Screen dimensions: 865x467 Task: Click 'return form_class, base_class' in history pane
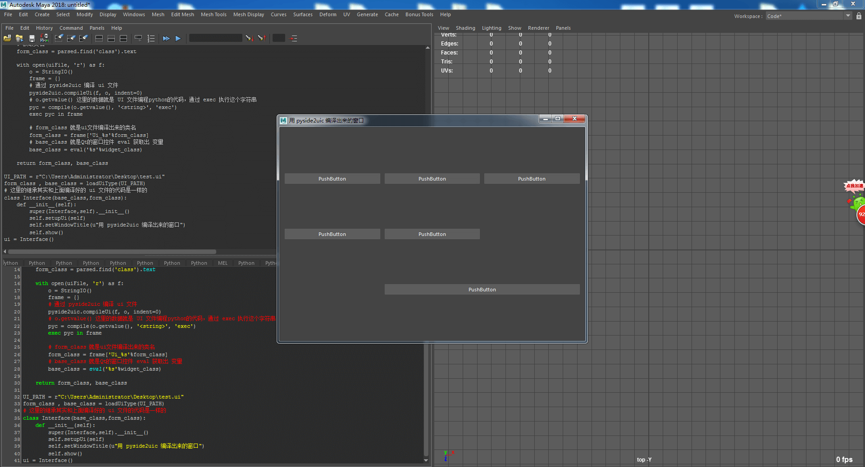(62, 163)
